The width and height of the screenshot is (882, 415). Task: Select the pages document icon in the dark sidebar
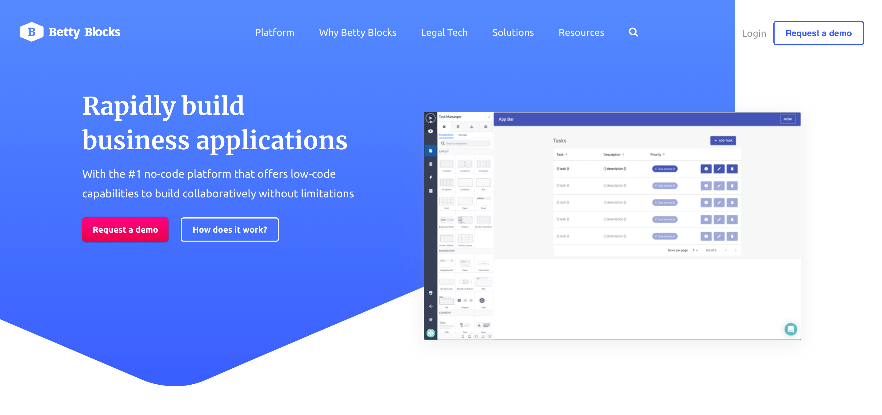430,151
